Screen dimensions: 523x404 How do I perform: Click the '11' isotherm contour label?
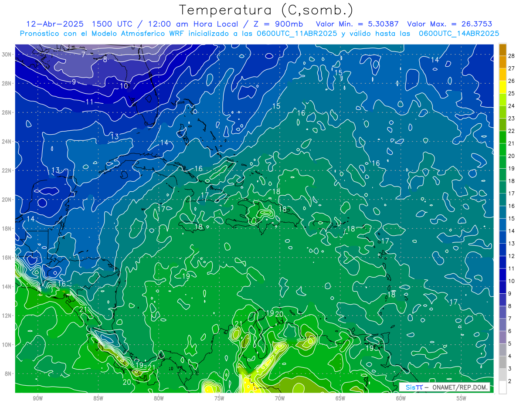point(89,102)
